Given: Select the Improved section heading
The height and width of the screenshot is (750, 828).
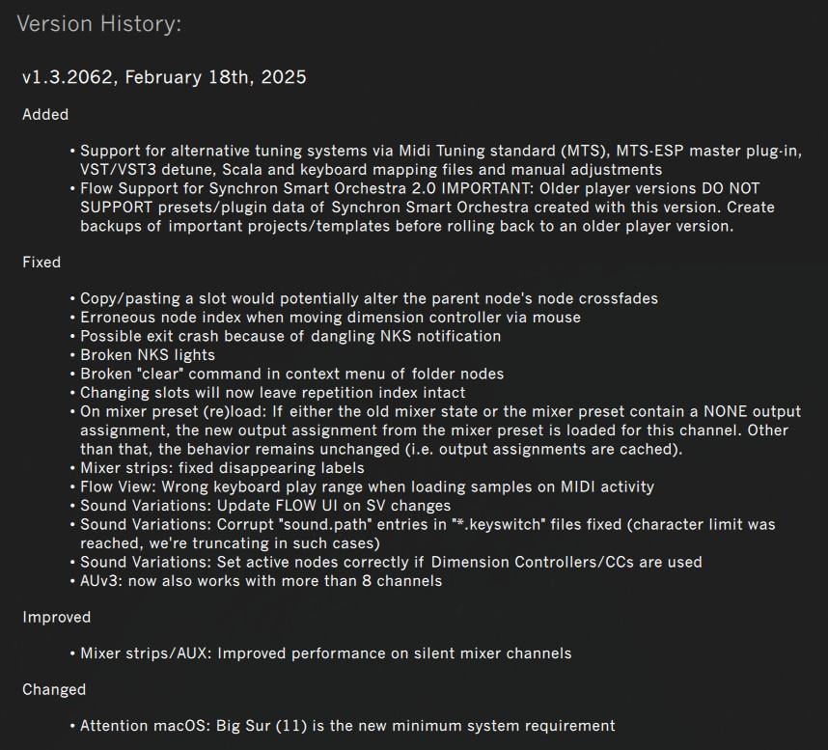Looking at the screenshot, I should (57, 617).
